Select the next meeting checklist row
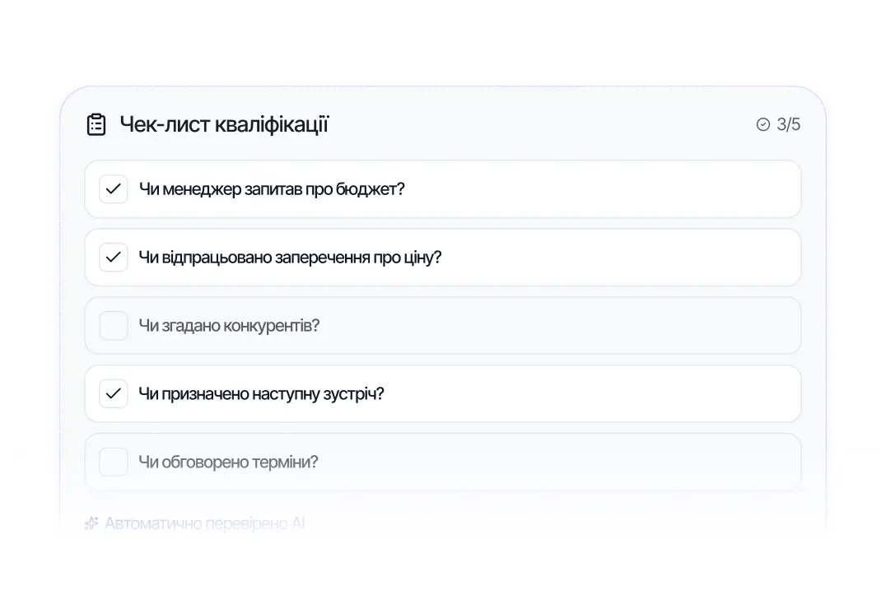Screen dimensions: 886x604 click(x=443, y=393)
